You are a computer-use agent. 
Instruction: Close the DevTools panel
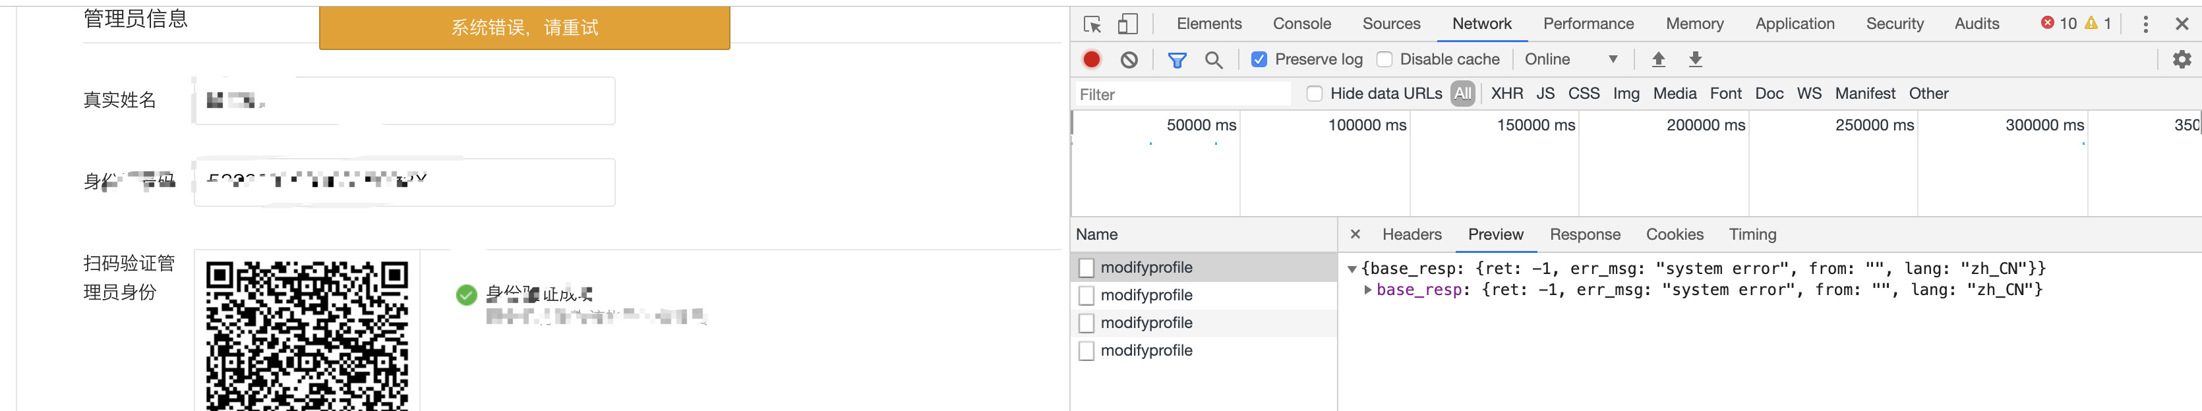coord(2182,24)
